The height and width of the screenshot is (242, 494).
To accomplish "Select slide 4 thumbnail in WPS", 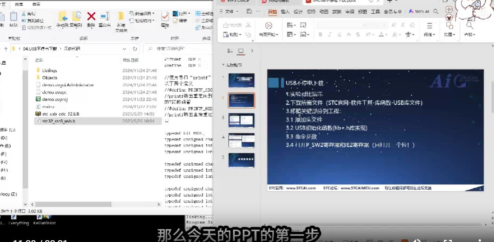I will coord(241,141).
